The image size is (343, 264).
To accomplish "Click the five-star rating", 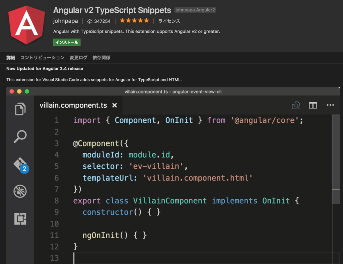I will [134, 20].
